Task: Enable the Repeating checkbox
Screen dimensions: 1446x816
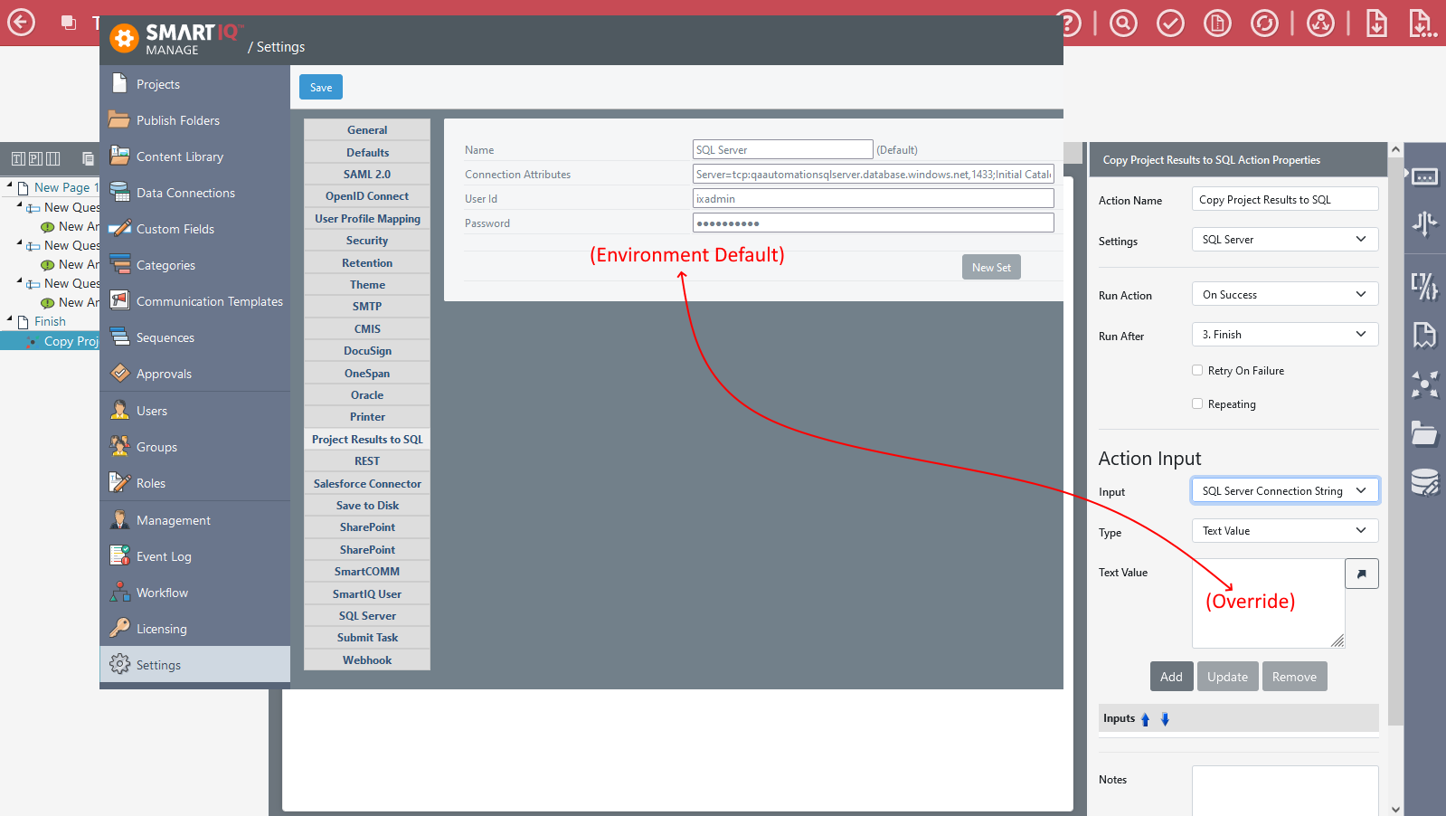Action: 1197,403
